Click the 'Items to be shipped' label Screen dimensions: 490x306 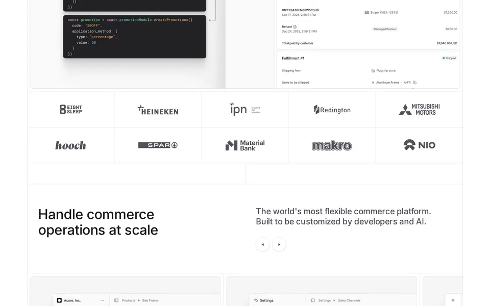point(296,83)
